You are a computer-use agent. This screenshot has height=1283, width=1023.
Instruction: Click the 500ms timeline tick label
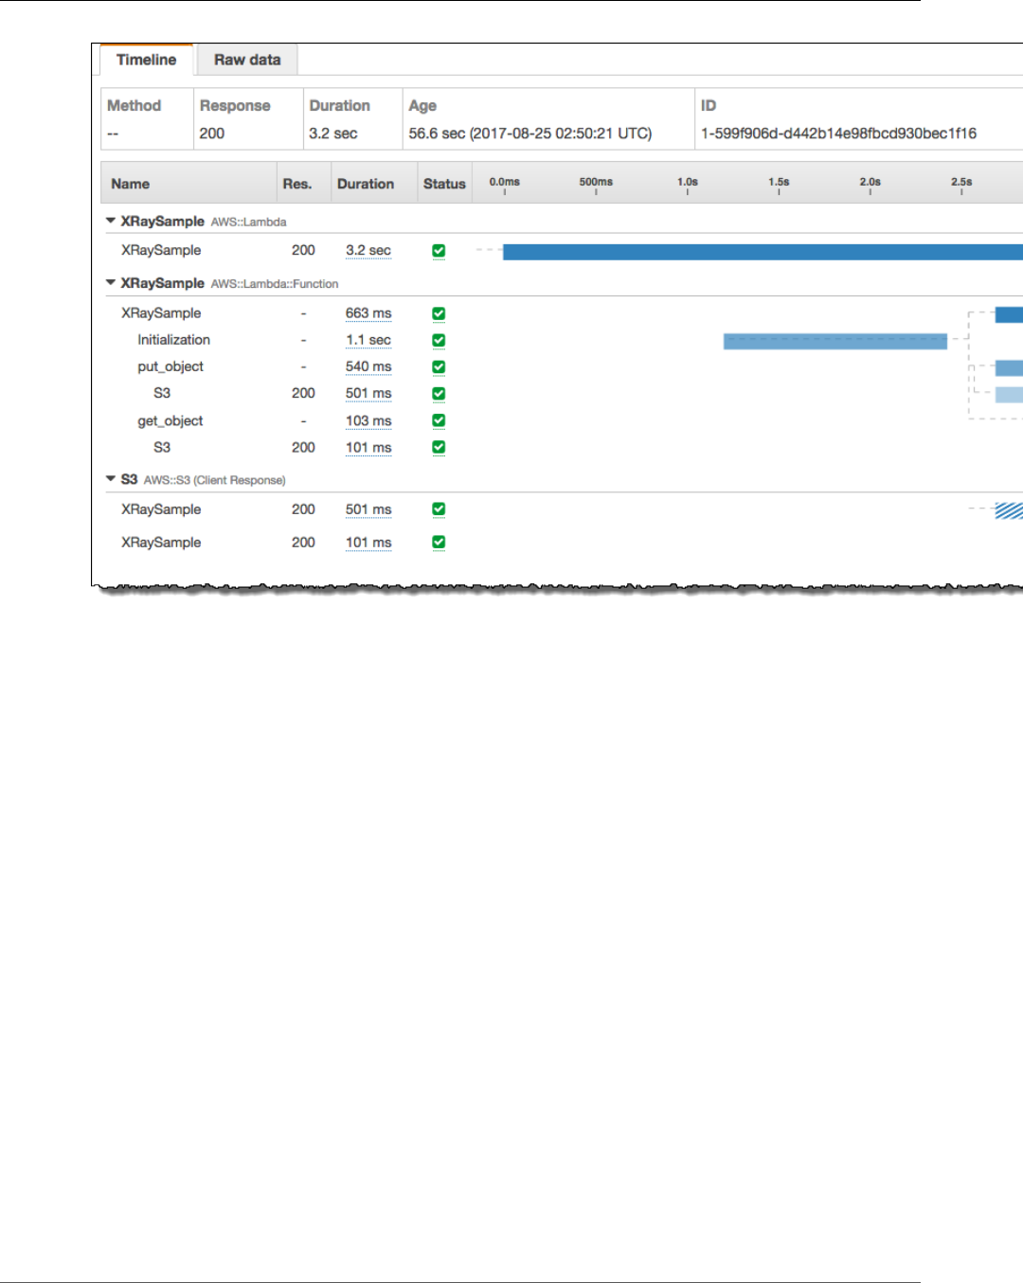[596, 182]
